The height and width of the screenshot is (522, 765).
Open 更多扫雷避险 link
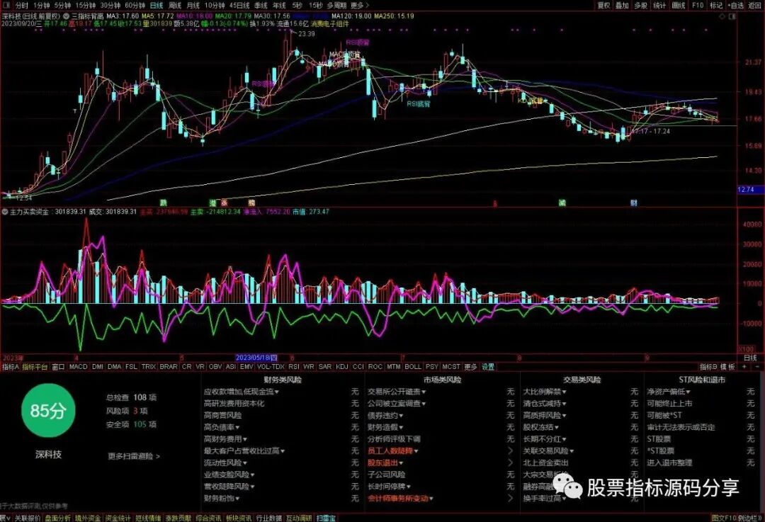click(134, 456)
